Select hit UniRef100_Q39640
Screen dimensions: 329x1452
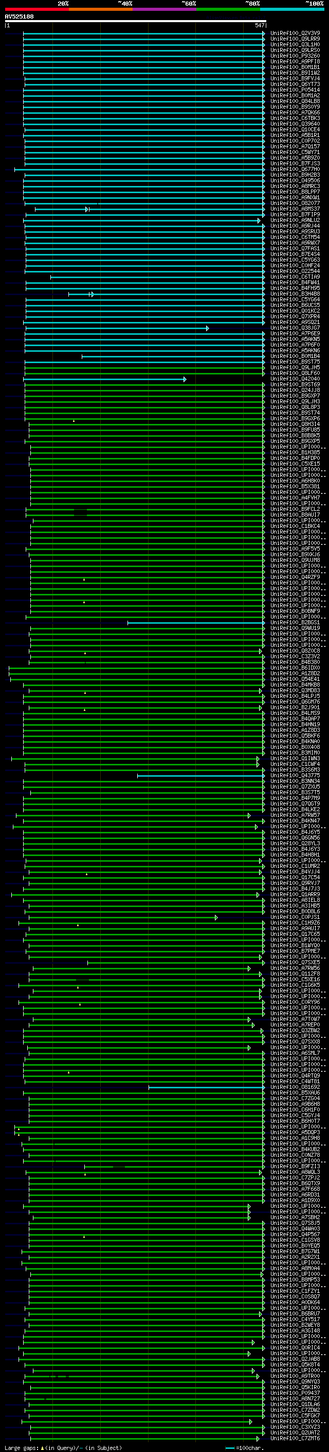(x=295, y=124)
